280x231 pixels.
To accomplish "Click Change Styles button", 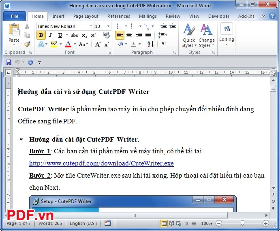I will 207,36.
